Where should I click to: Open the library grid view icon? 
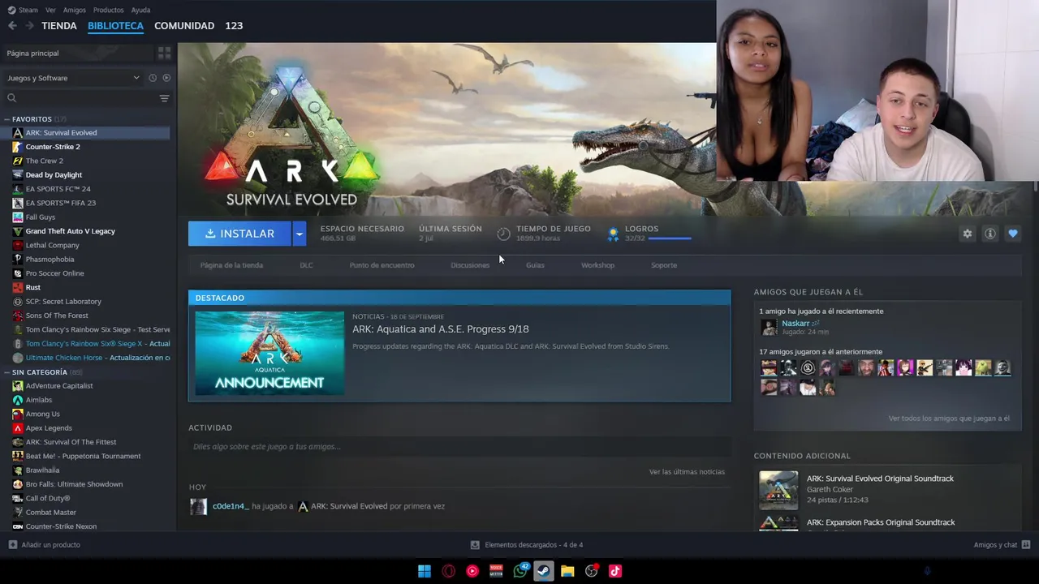[x=164, y=54]
